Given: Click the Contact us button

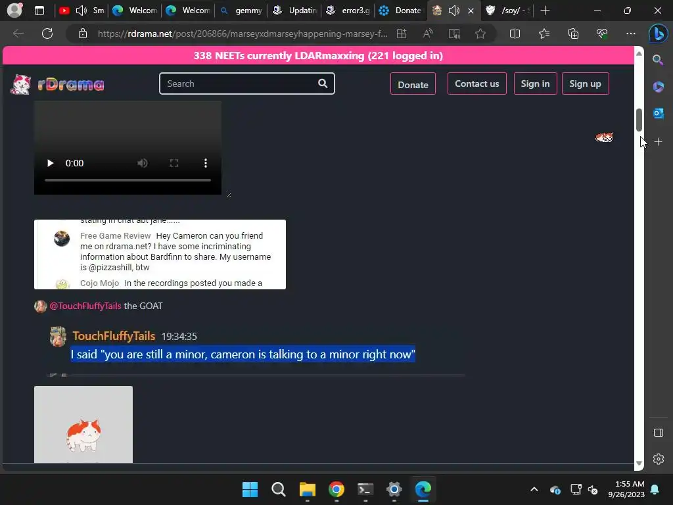Looking at the screenshot, I should pos(477,84).
